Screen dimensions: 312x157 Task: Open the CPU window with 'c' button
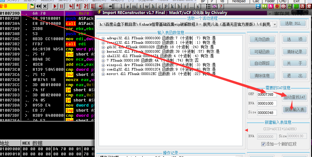(160, 6)
